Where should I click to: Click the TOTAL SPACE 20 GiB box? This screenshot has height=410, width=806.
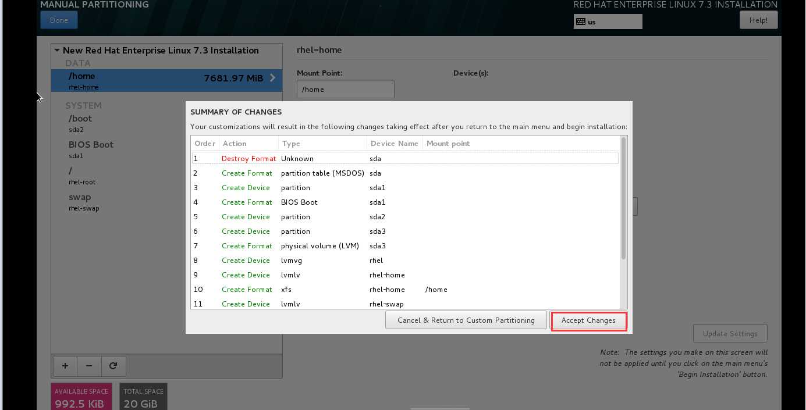[x=143, y=397]
